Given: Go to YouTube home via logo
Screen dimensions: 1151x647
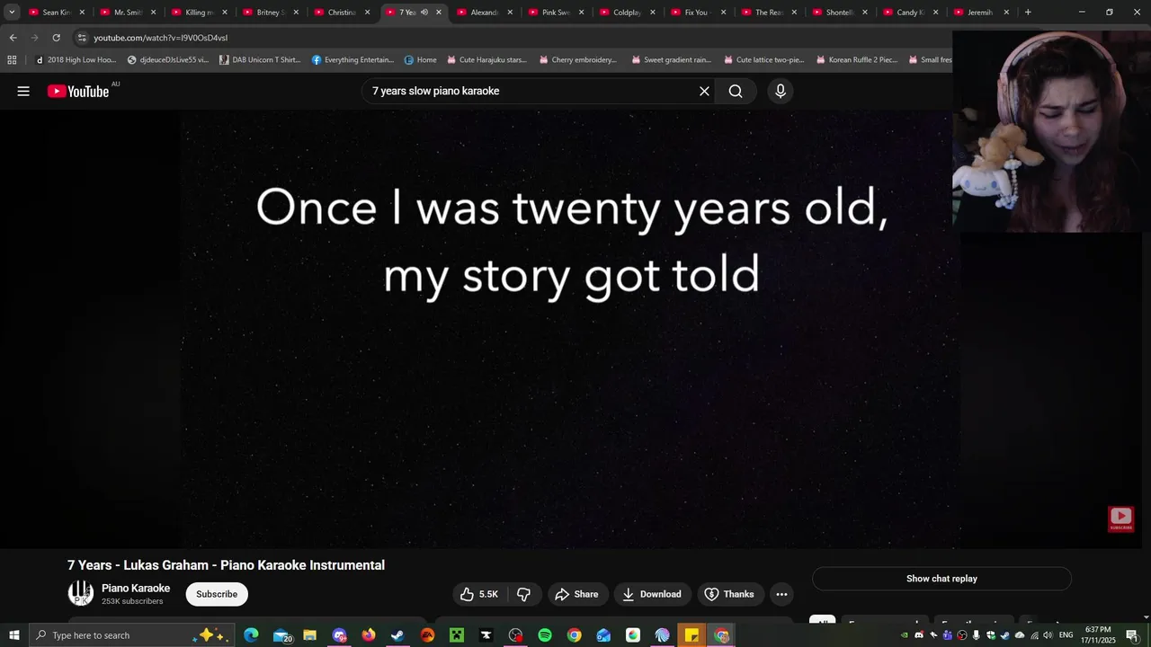Looking at the screenshot, I should pyautogui.click(x=78, y=91).
